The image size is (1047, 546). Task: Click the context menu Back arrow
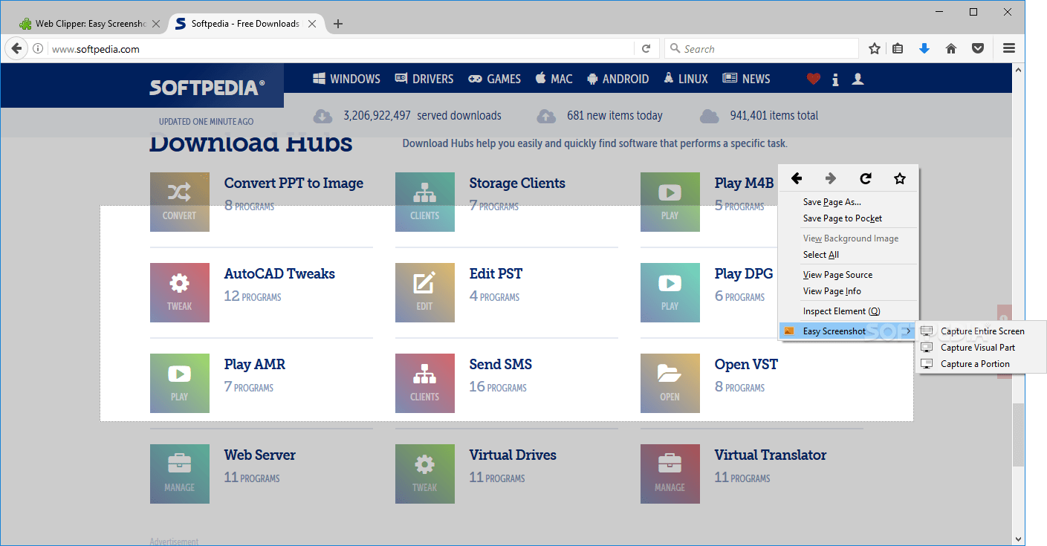(797, 178)
